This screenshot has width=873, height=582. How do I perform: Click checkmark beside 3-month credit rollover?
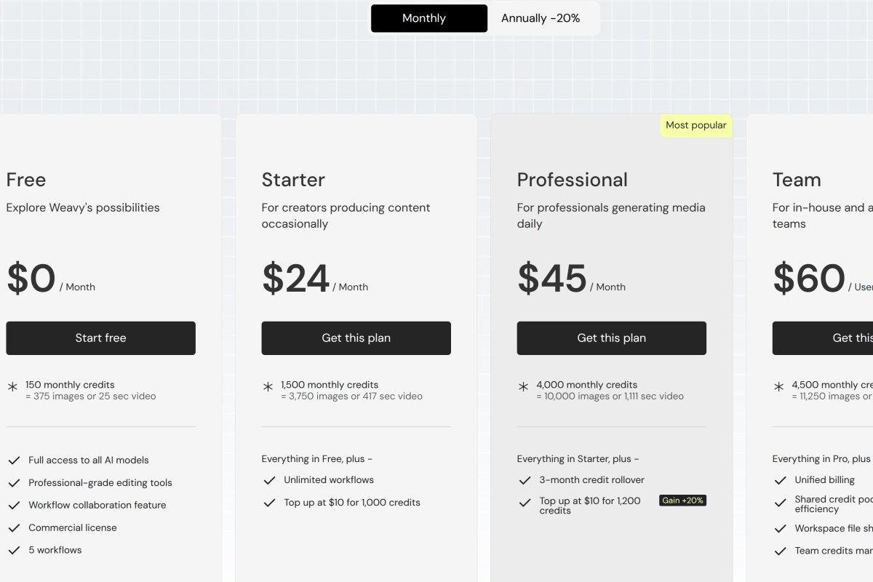[x=525, y=480]
